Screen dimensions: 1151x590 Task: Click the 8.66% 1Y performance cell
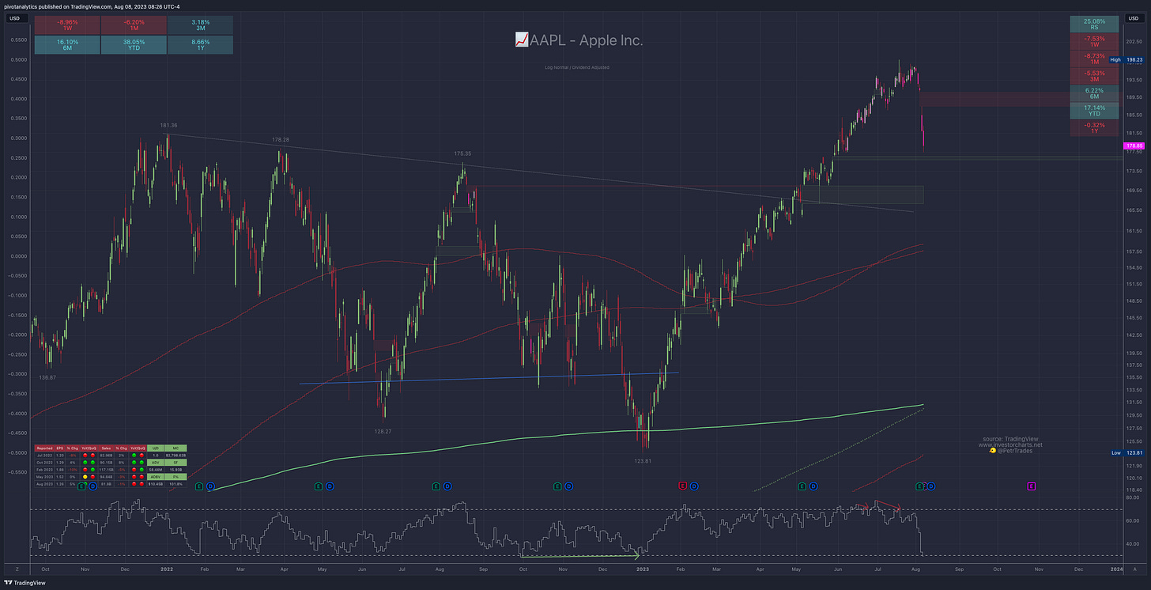pyautogui.click(x=200, y=45)
